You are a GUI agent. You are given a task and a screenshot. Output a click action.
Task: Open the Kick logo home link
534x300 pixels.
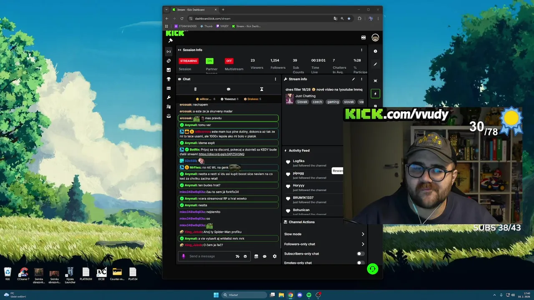(x=175, y=33)
